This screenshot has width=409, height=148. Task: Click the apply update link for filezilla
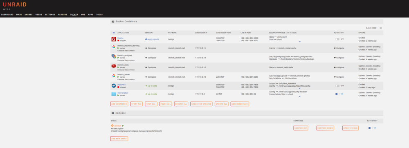(153, 39)
